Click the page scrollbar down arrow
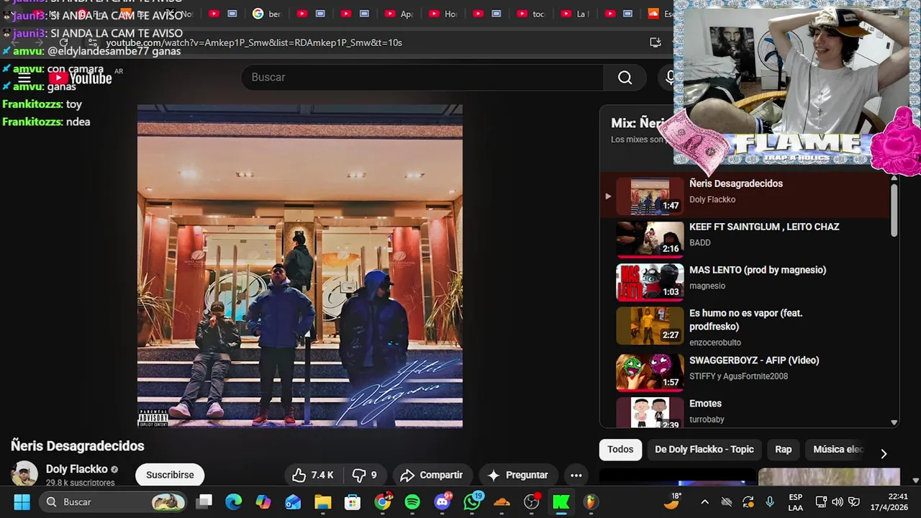This screenshot has width=921, height=518. click(915, 480)
